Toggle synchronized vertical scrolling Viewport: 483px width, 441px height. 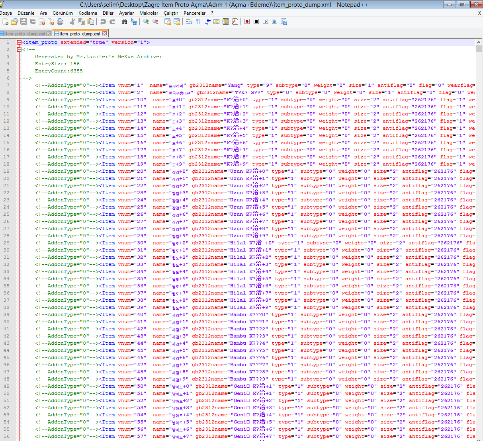[168, 21]
